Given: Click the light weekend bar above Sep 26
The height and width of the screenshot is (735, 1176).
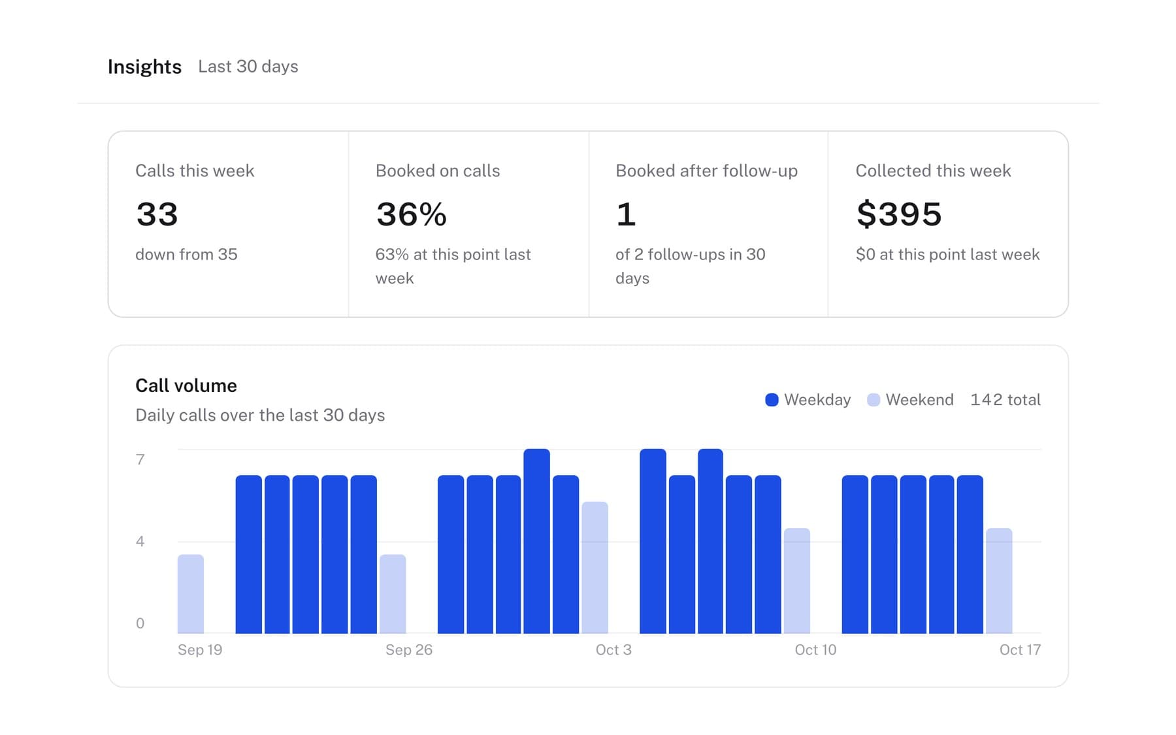Looking at the screenshot, I should point(393,594).
